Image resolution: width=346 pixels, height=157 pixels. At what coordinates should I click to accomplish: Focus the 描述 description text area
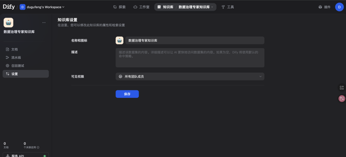[190, 58]
